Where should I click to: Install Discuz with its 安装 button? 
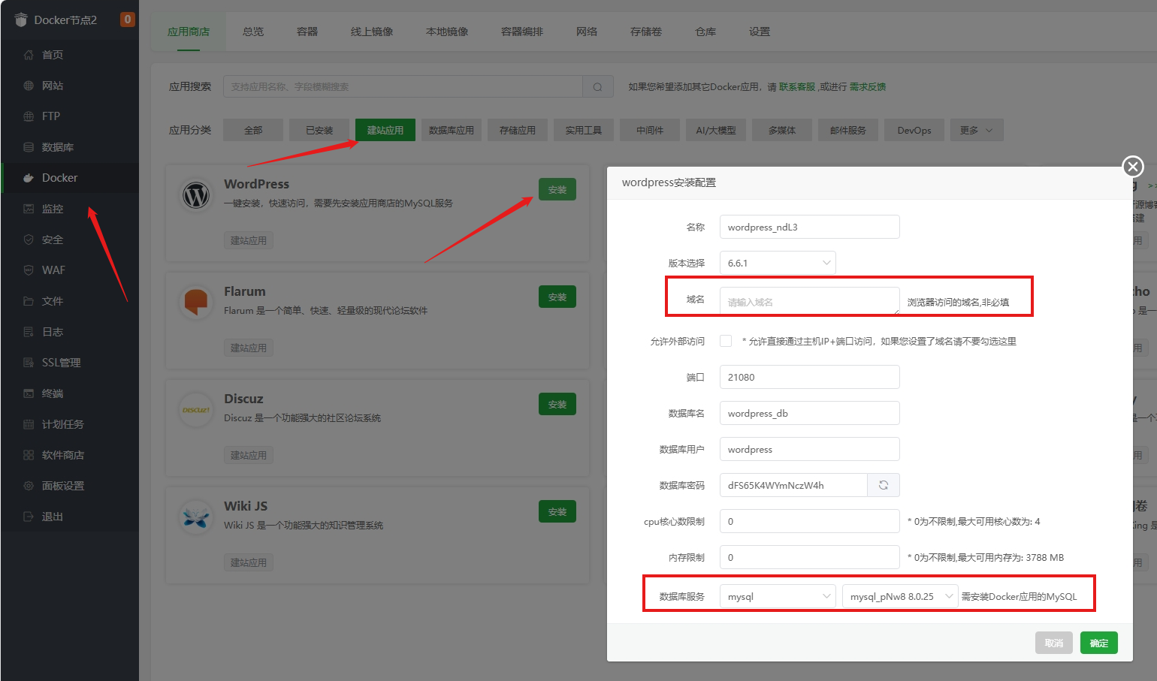pyautogui.click(x=557, y=404)
